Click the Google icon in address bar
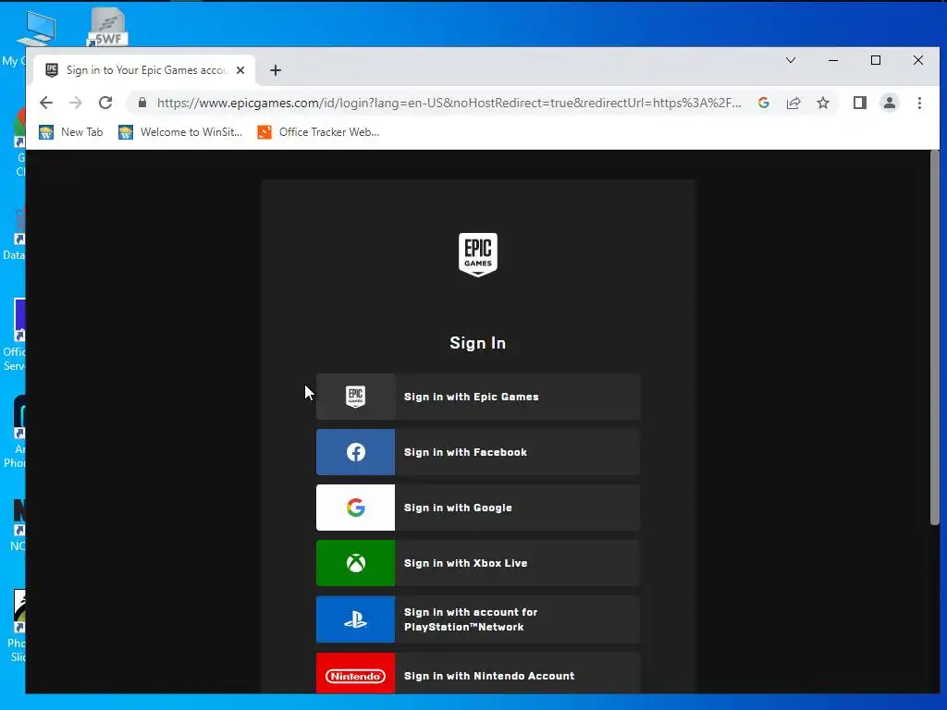Image resolution: width=947 pixels, height=710 pixels. point(763,103)
